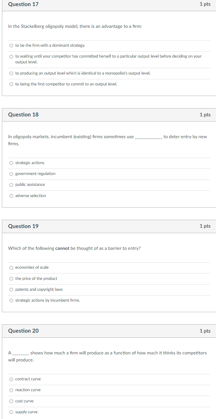Pick 'strategic actions by incumbent firms' option
This screenshot has width=216, height=419.
click(x=11, y=300)
